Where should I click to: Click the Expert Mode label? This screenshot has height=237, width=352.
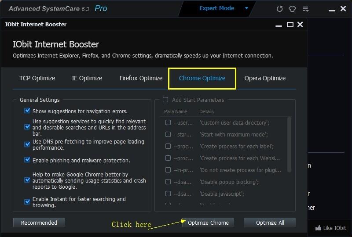coord(217,8)
